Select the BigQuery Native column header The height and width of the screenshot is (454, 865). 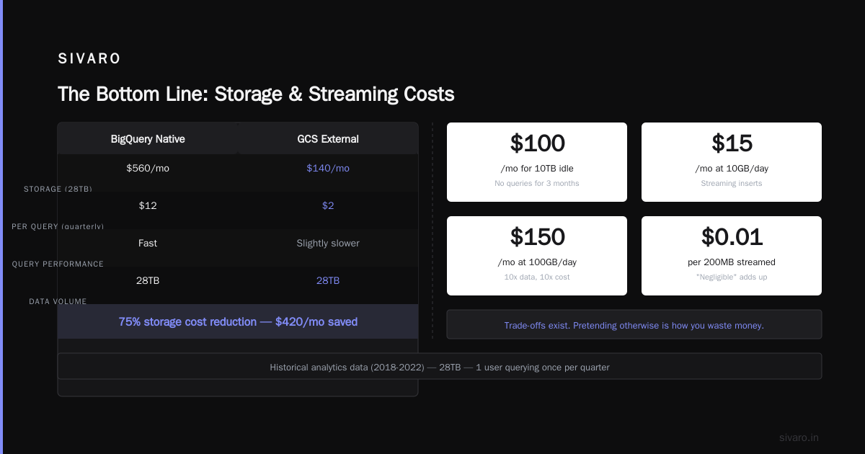tap(148, 139)
